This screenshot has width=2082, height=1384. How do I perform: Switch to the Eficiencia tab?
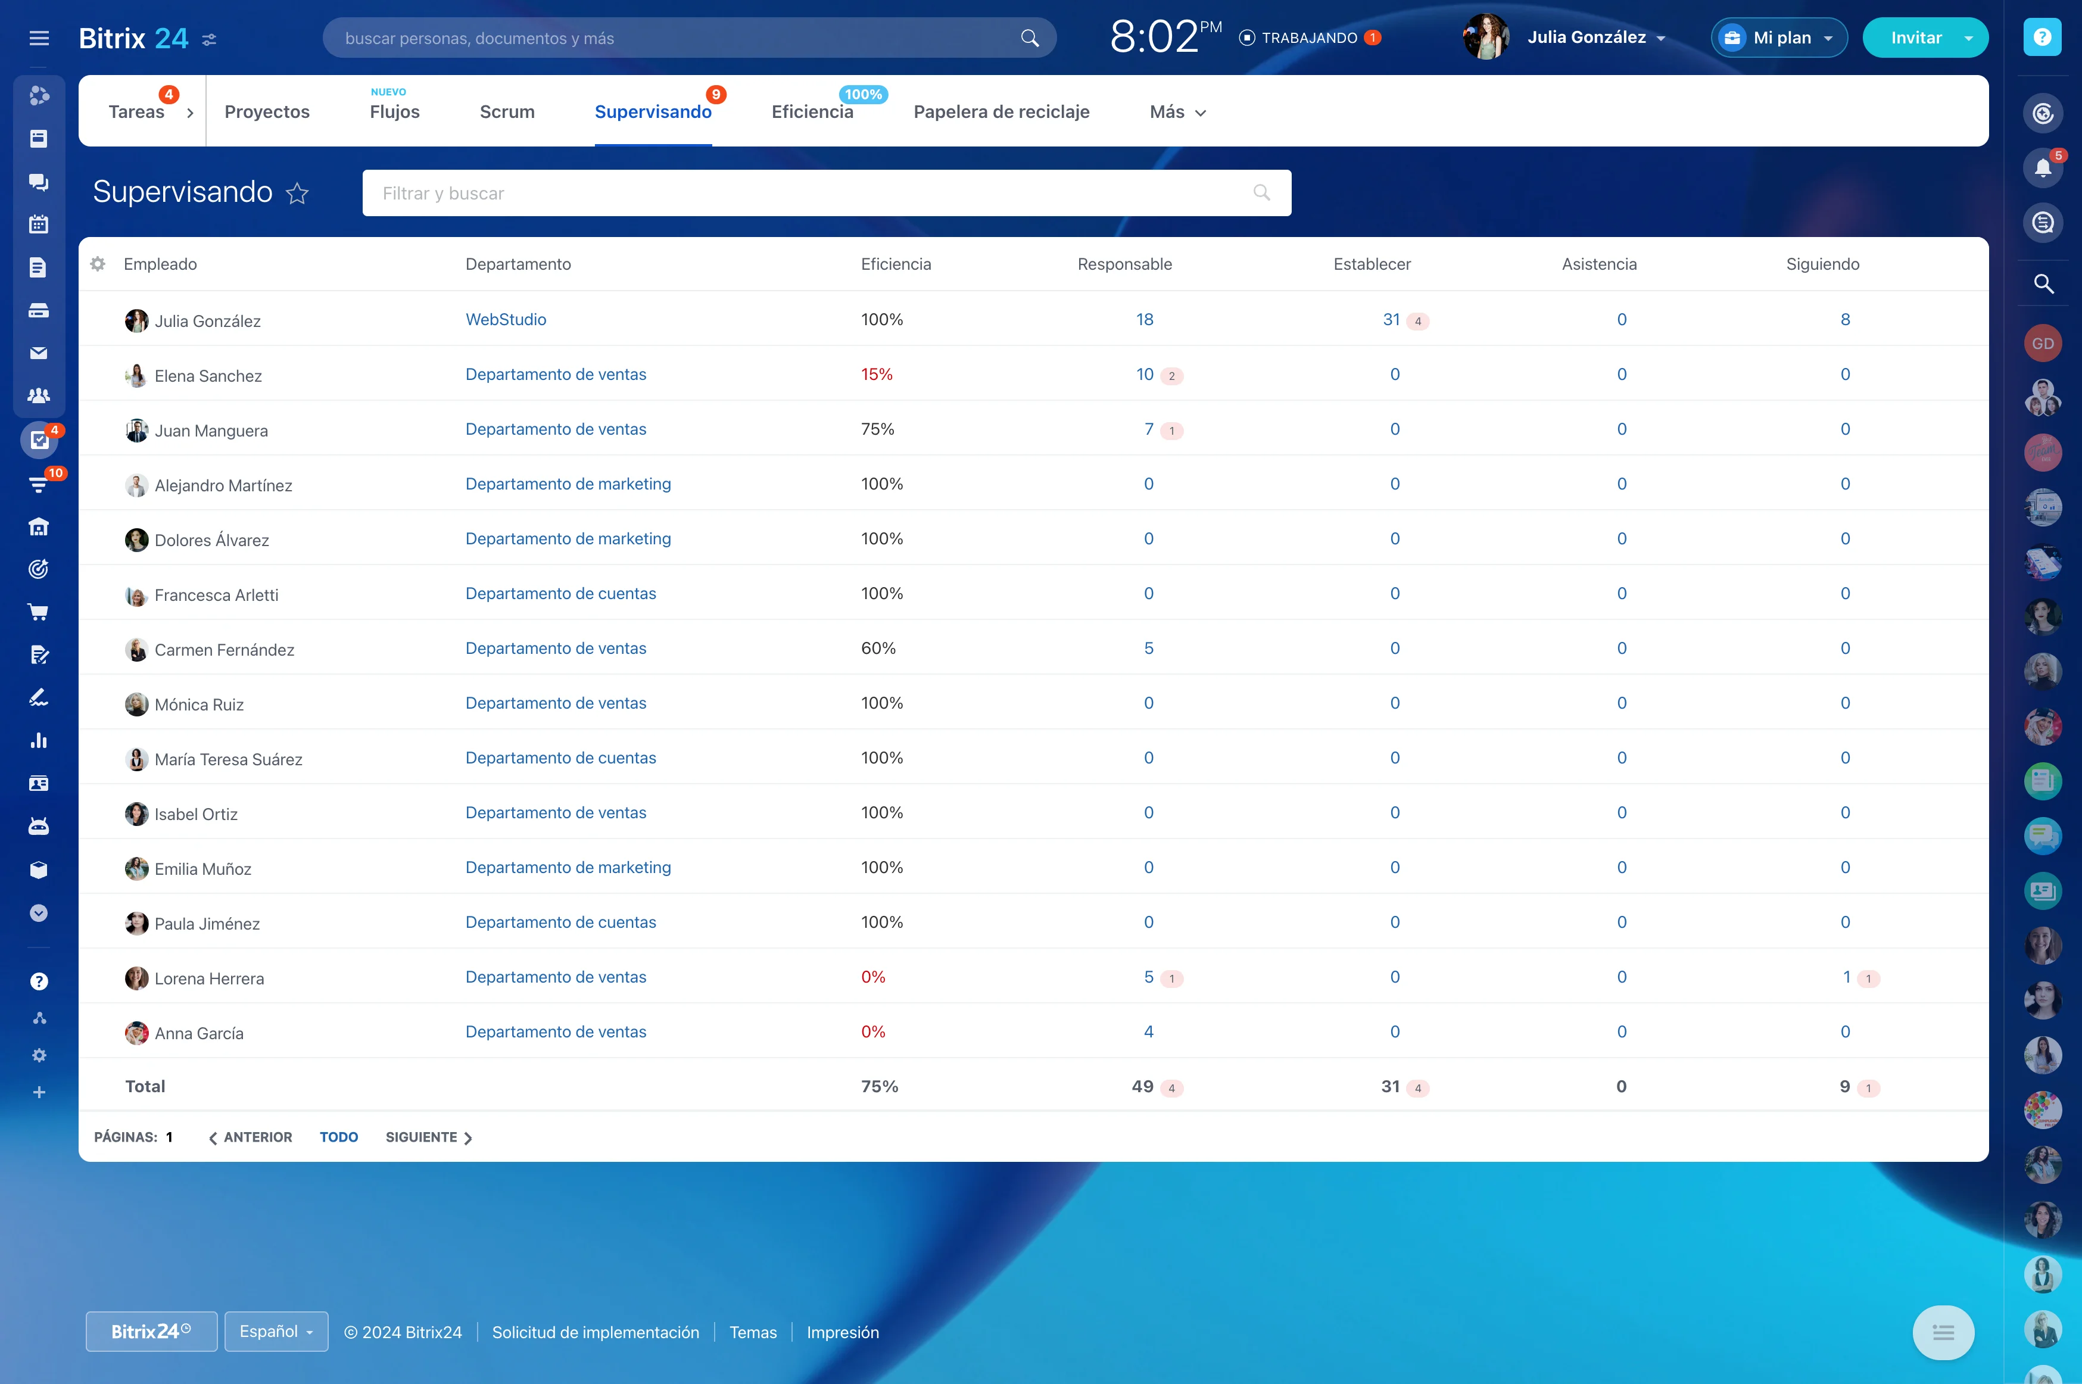tap(812, 112)
